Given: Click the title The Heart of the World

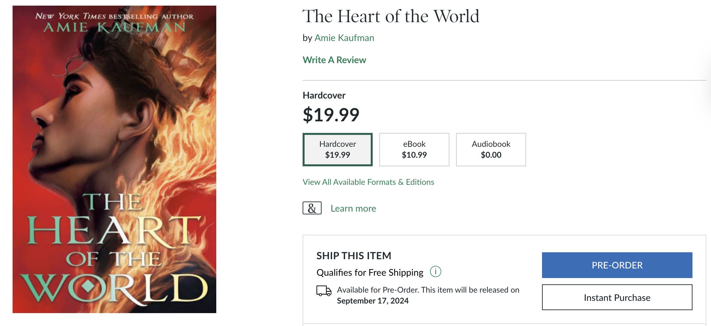Looking at the screenshot, I should pyautogui.click(x=391, y=16).
